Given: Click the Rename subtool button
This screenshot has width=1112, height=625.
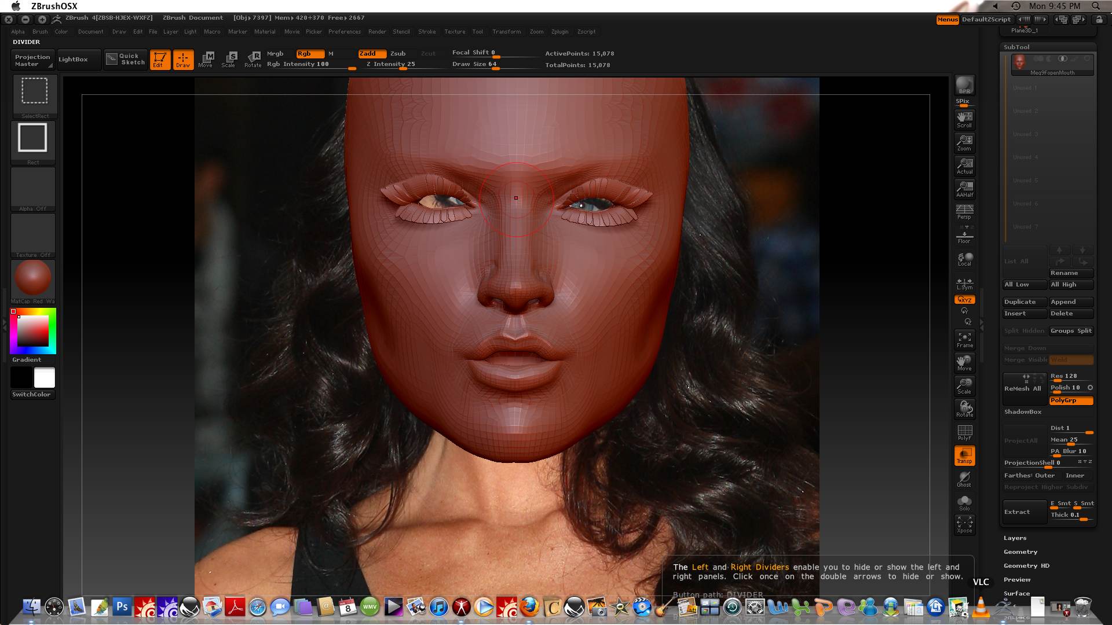Looking at the screenshot, I should 1071,273.
